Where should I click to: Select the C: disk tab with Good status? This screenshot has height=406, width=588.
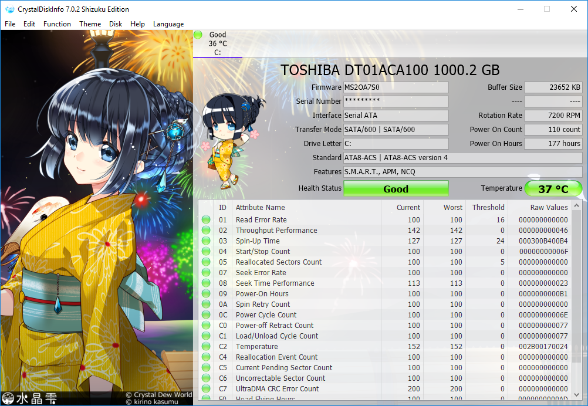(218, 43)
